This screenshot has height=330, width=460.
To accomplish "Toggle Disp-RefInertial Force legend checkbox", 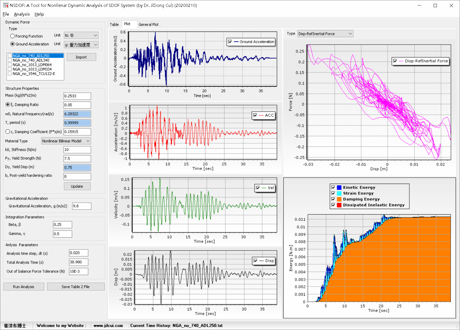I will pyautogui.click(x=395, y=61).
